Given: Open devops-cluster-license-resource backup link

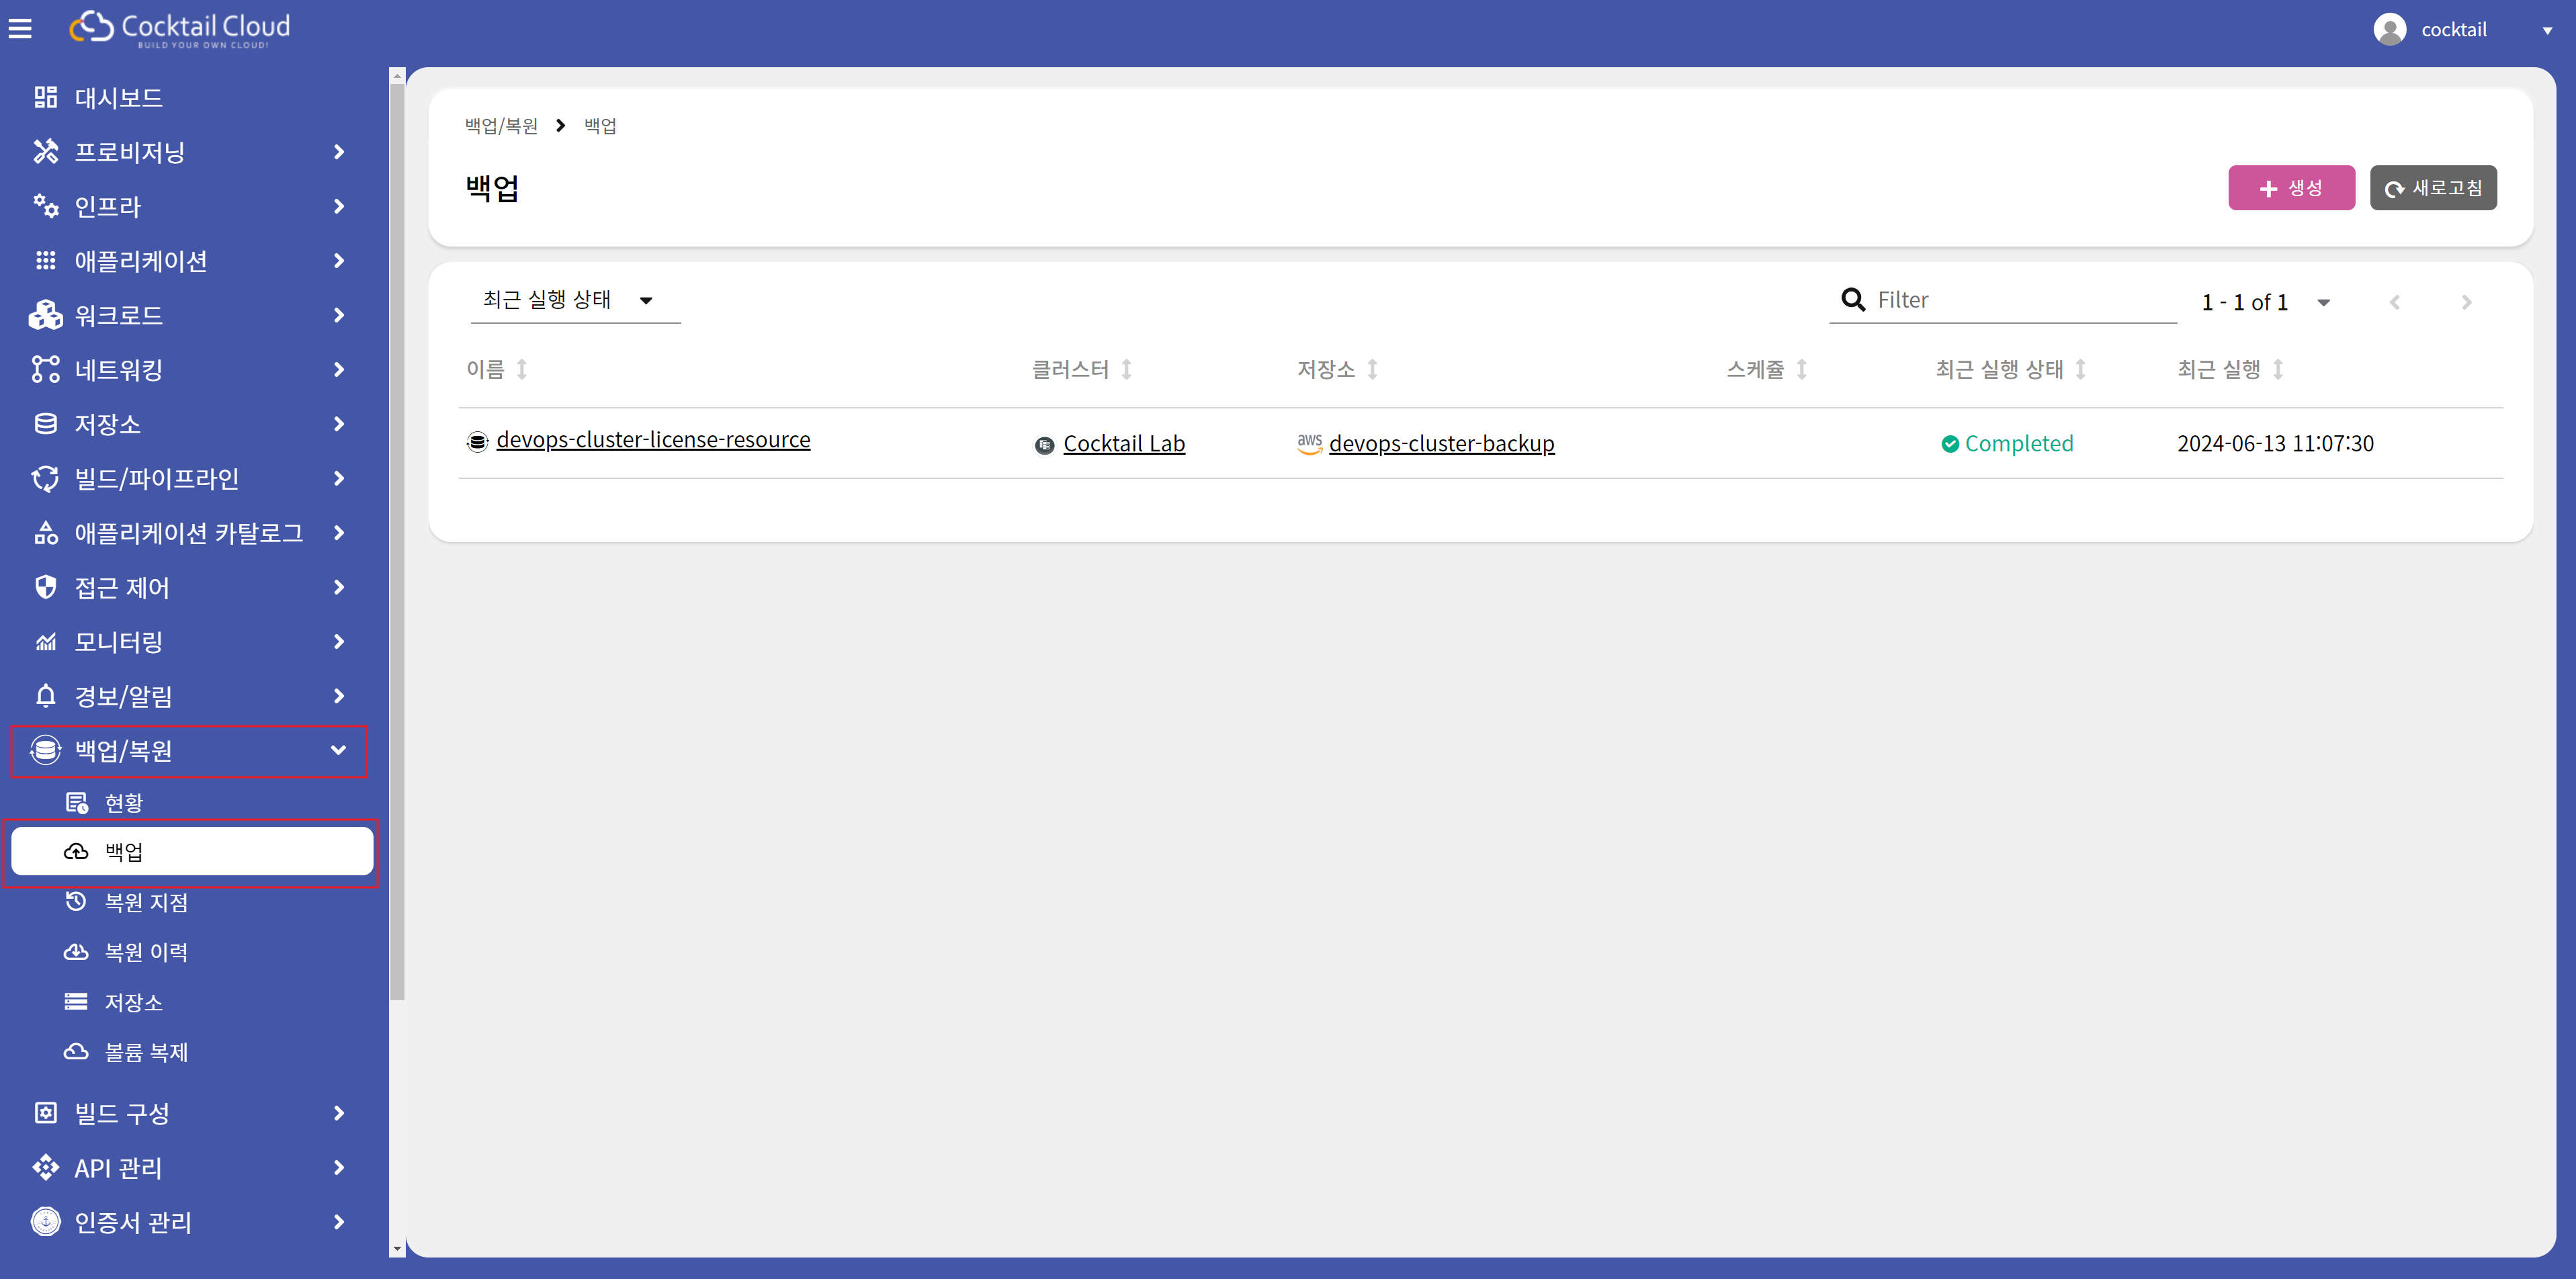Looking at the screenshot, I should click(x=653, y=440).
